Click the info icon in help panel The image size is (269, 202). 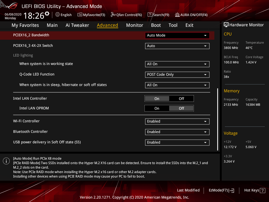(6, 161)
